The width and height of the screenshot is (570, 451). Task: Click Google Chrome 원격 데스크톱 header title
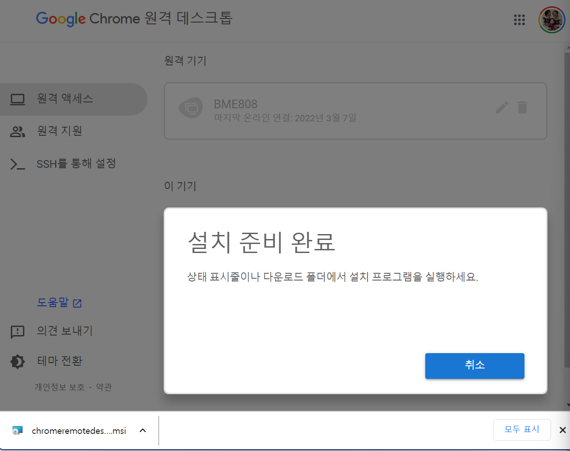[134, 18]
